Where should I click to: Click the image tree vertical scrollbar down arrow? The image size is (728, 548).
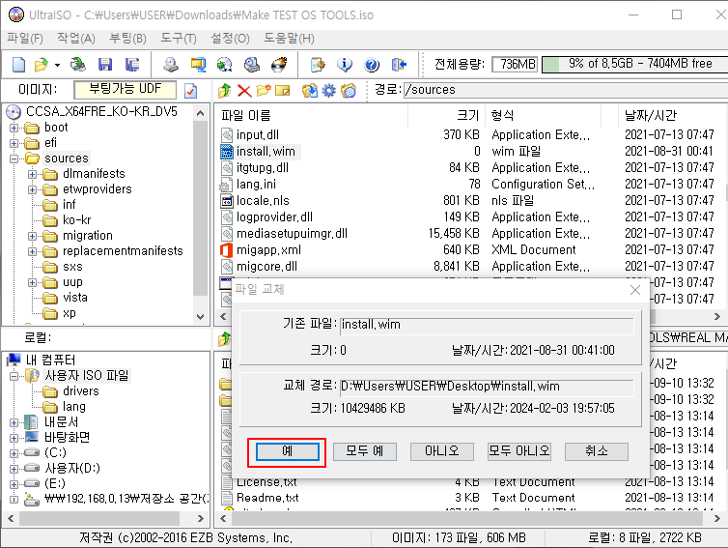point(201,317)
